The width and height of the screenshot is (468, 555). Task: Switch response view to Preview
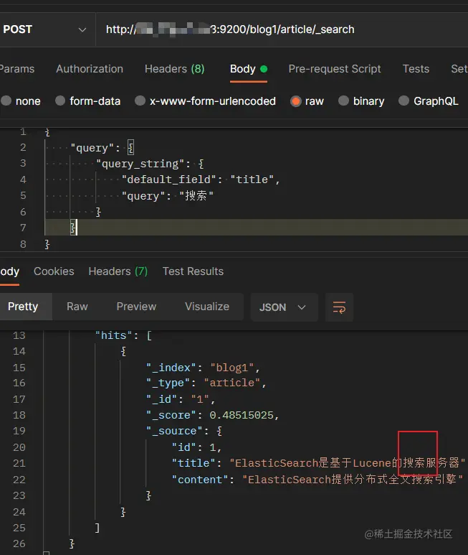(x=136, y=307)
